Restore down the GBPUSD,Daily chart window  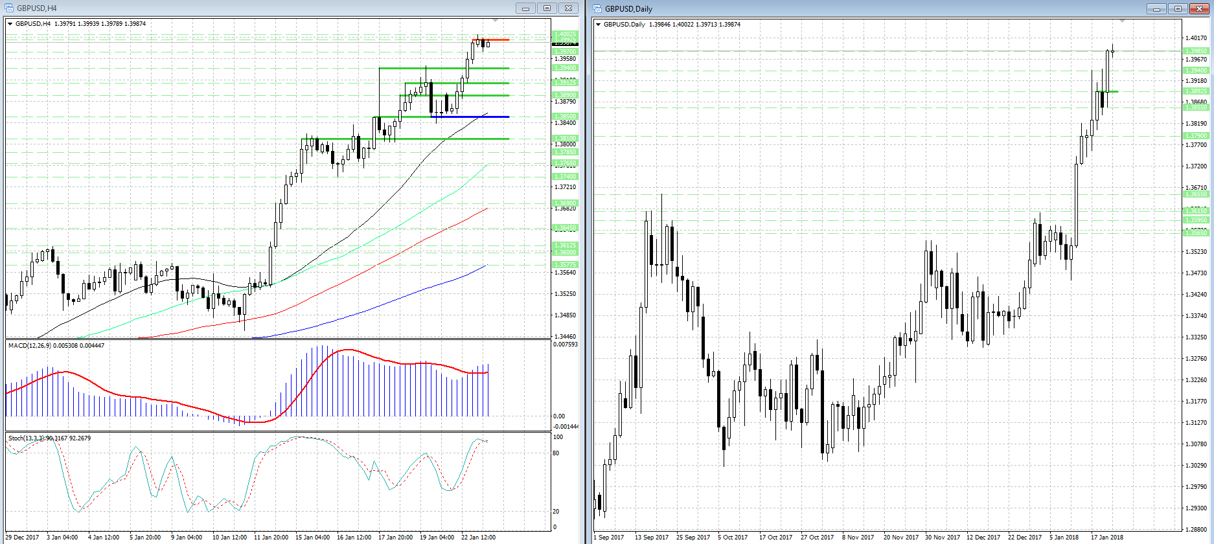1178,8
